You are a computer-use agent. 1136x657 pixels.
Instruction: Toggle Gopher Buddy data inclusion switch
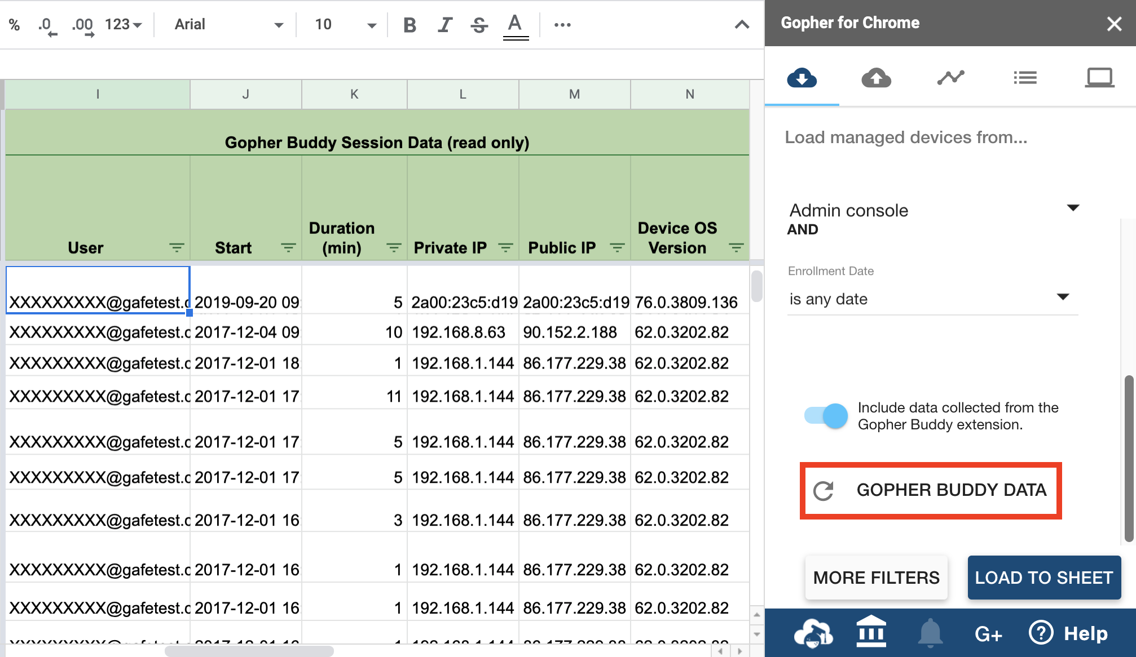pos(826,416)
